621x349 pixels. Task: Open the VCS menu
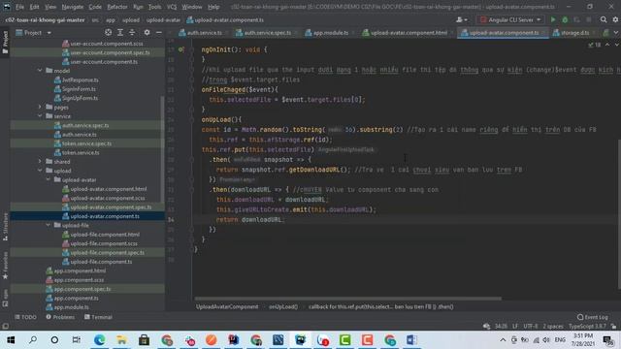[172, 7]
